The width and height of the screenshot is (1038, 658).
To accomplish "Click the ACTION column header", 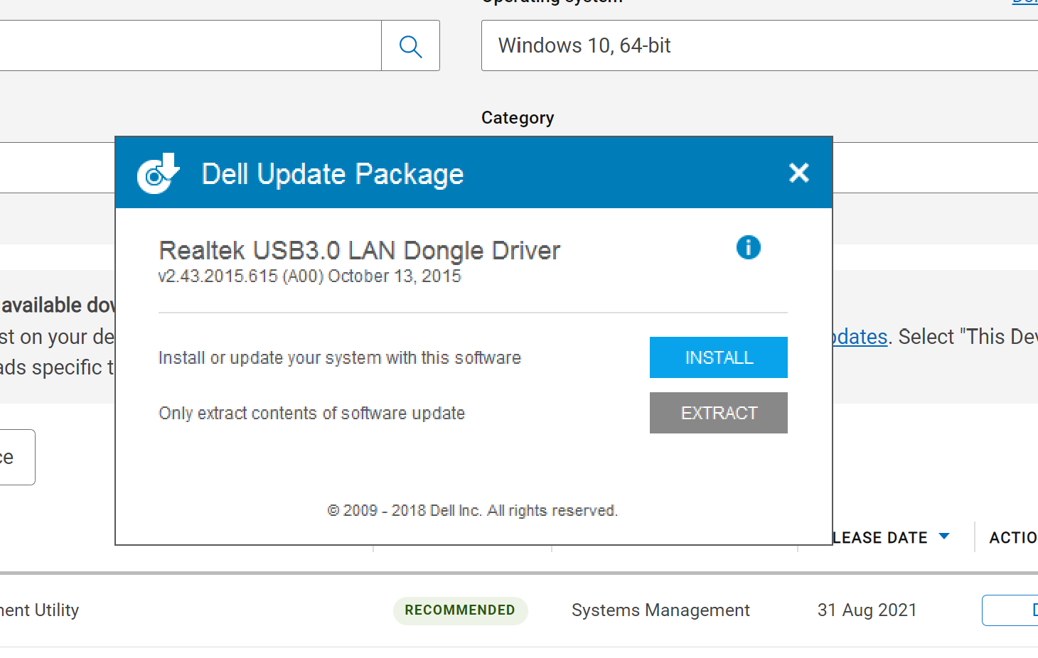I will (1013, 538).
